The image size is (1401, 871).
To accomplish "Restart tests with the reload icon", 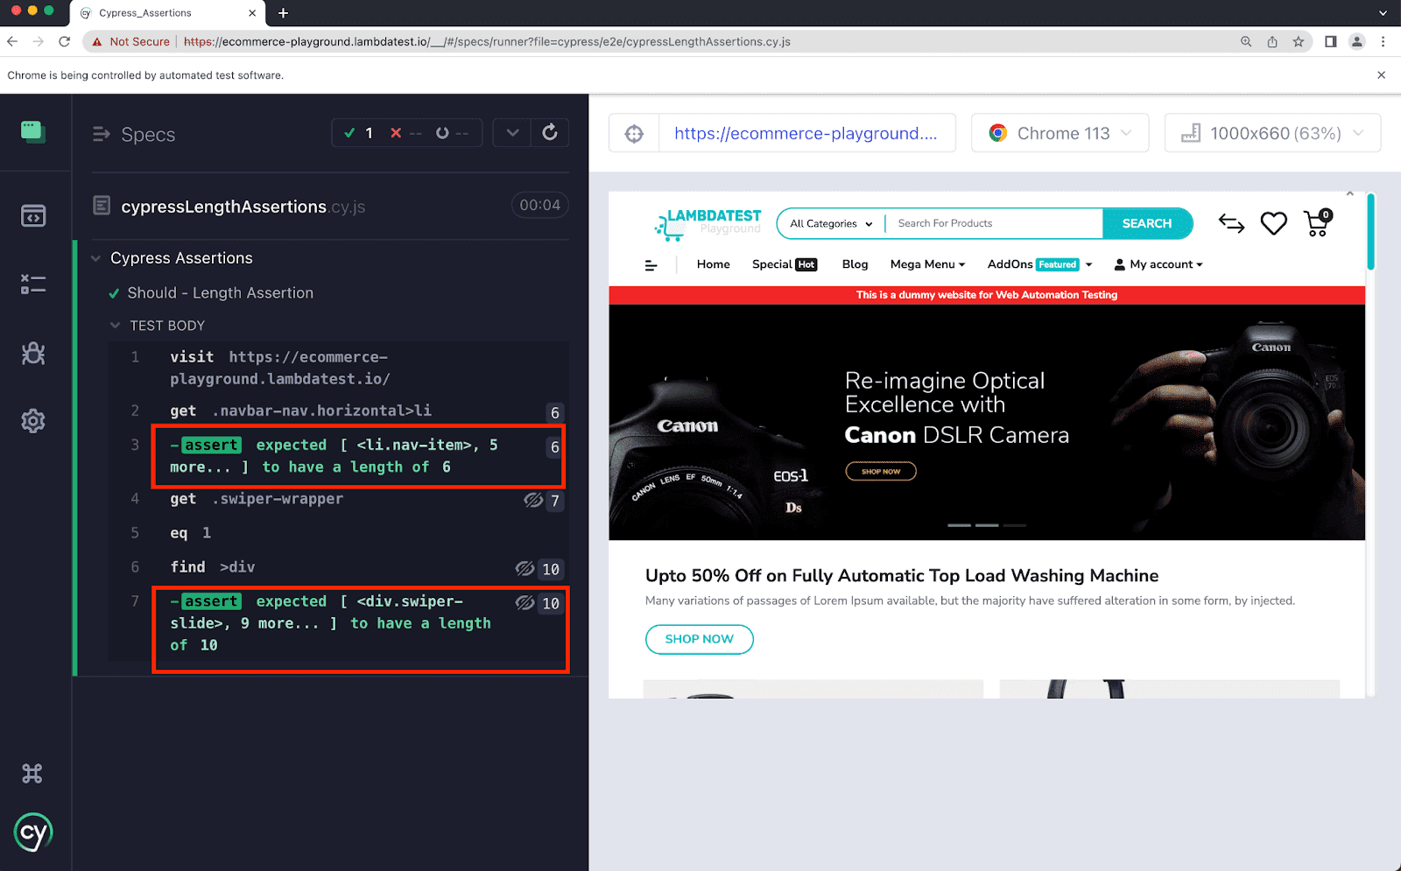I will [549, 132].
